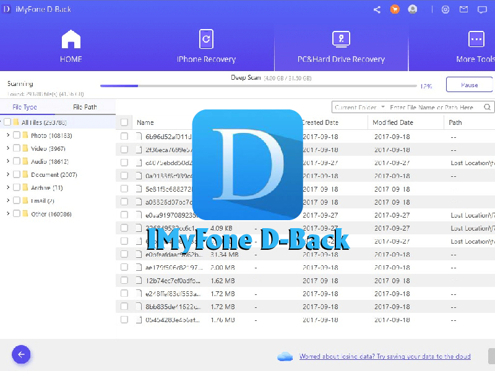Screen dimensions: 495x371
Task: Switch to the File Path tab
Action: (x=85, y=107)
